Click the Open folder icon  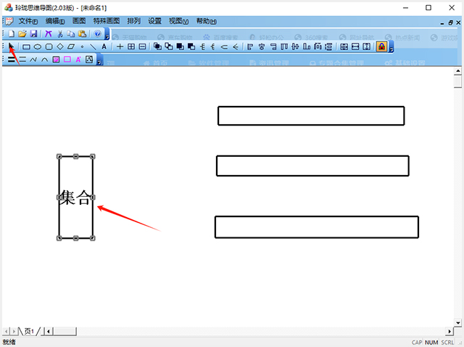click(22, 34)
